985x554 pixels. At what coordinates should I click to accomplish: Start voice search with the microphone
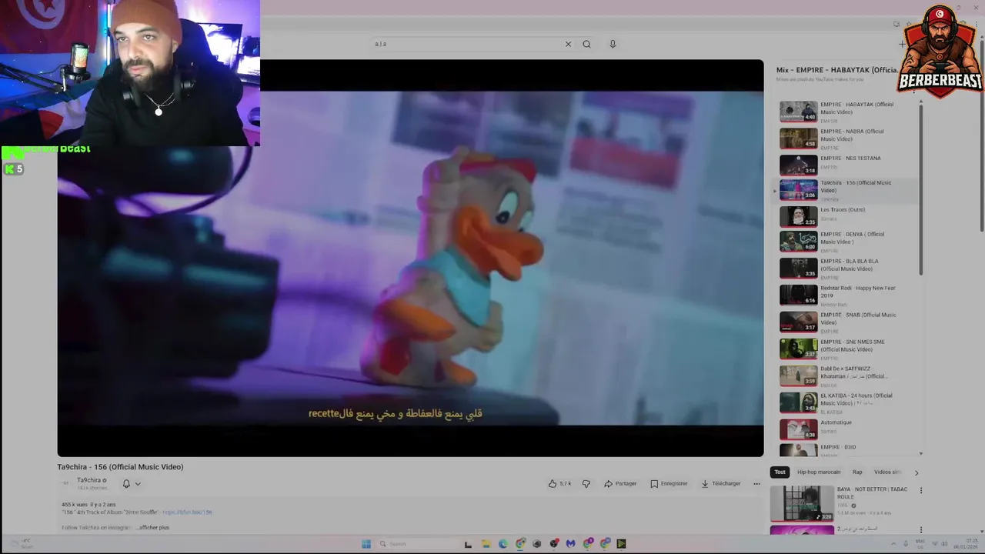coord(613,44)
